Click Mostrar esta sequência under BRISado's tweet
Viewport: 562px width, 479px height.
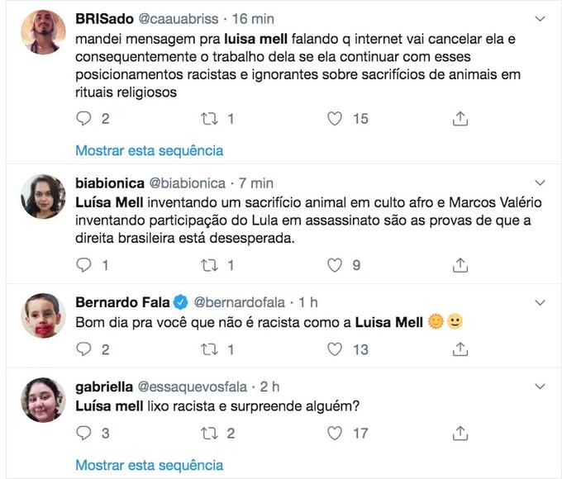point(149,150)
